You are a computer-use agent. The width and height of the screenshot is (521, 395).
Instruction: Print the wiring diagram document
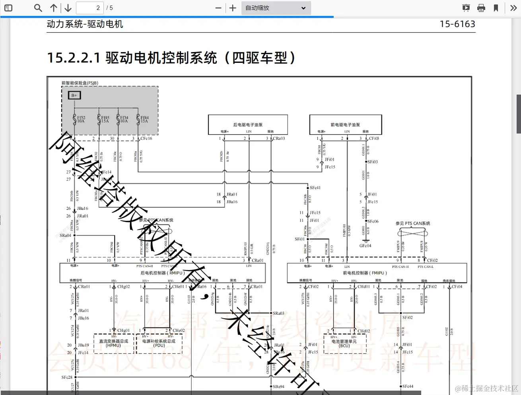click(x=481, y=8)
